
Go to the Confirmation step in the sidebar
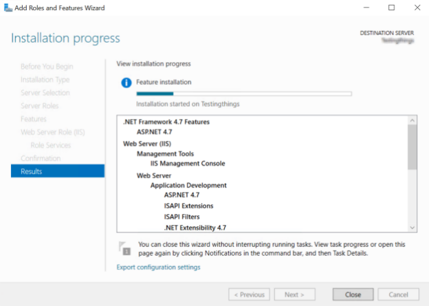pyautogui.click(x=41, y=158)
